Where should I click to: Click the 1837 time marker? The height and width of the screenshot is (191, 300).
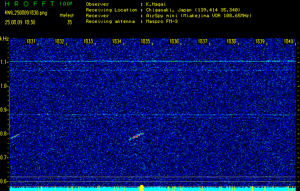[x=202, y=41]
